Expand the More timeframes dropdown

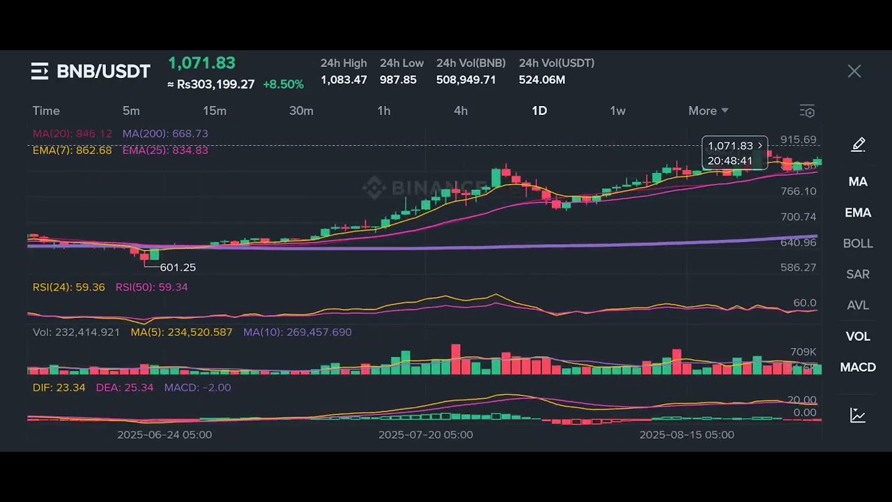click(x=708, y=111)
